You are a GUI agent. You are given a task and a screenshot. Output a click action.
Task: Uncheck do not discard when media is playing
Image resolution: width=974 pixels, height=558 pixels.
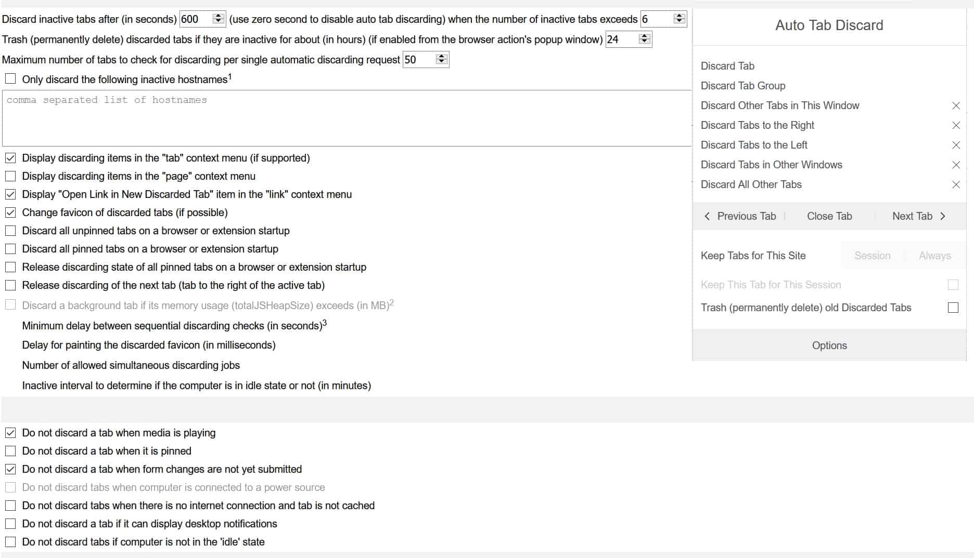pyautogui.click(x=10, y=433)
